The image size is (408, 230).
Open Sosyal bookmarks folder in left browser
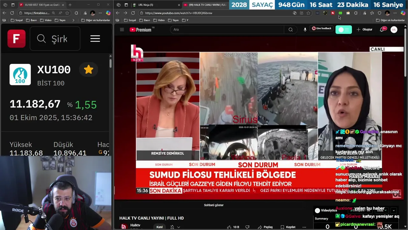coord(17,20)
